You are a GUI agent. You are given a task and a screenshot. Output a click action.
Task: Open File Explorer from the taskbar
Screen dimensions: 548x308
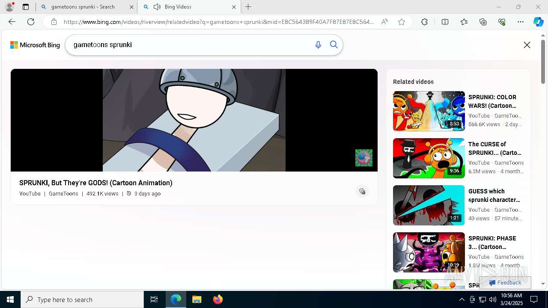click(197, 299)
